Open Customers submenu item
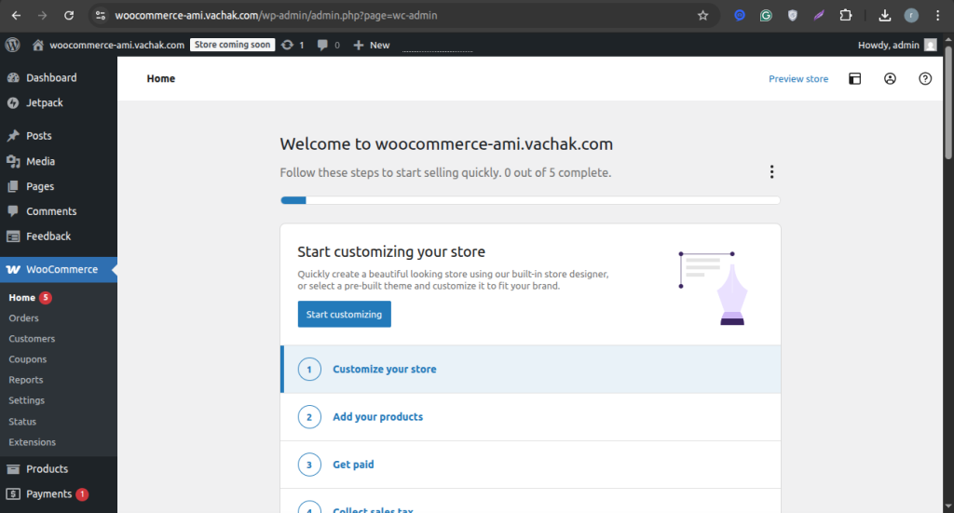 [x=32, y=339]
